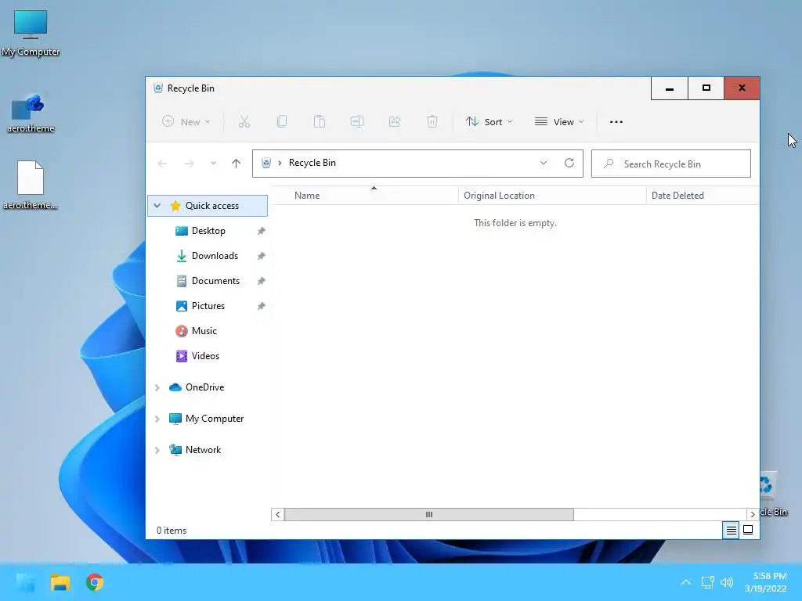Click the Rename icon in toolbar
Viewport: 802px width, 601px height.
(357, 121)
